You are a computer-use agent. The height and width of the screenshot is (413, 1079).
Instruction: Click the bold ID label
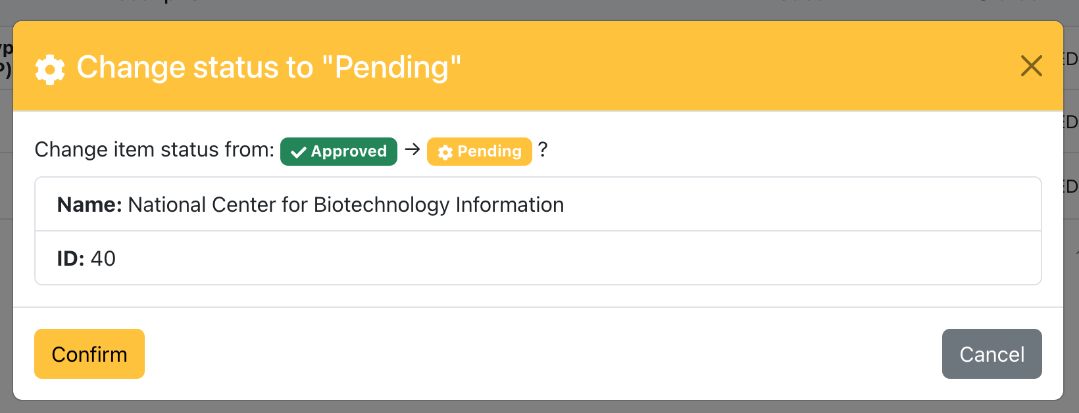click(x=70, y=258)
